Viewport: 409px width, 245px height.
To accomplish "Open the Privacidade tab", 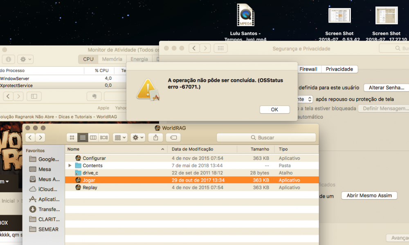I will click(x=339, y=69).
